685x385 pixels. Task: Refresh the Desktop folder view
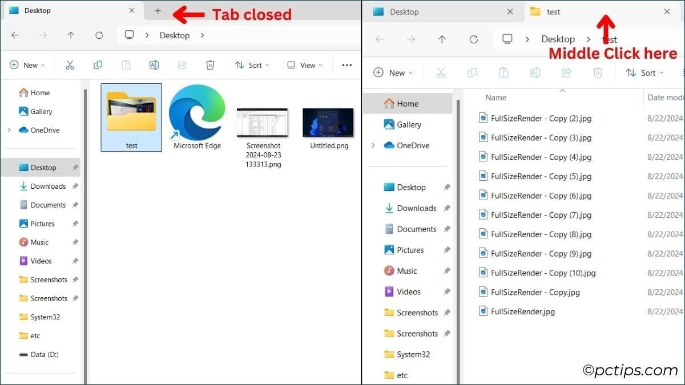[x=98, y=35]
